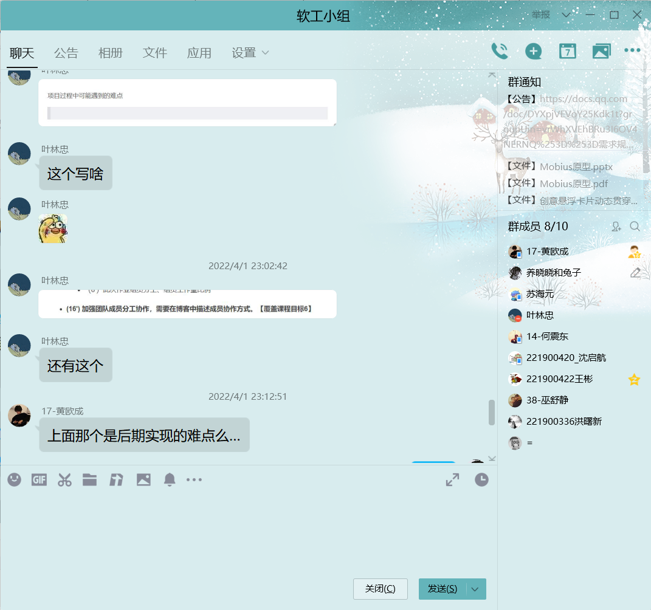Select the scissors screenshot tool

coord(64,480)
